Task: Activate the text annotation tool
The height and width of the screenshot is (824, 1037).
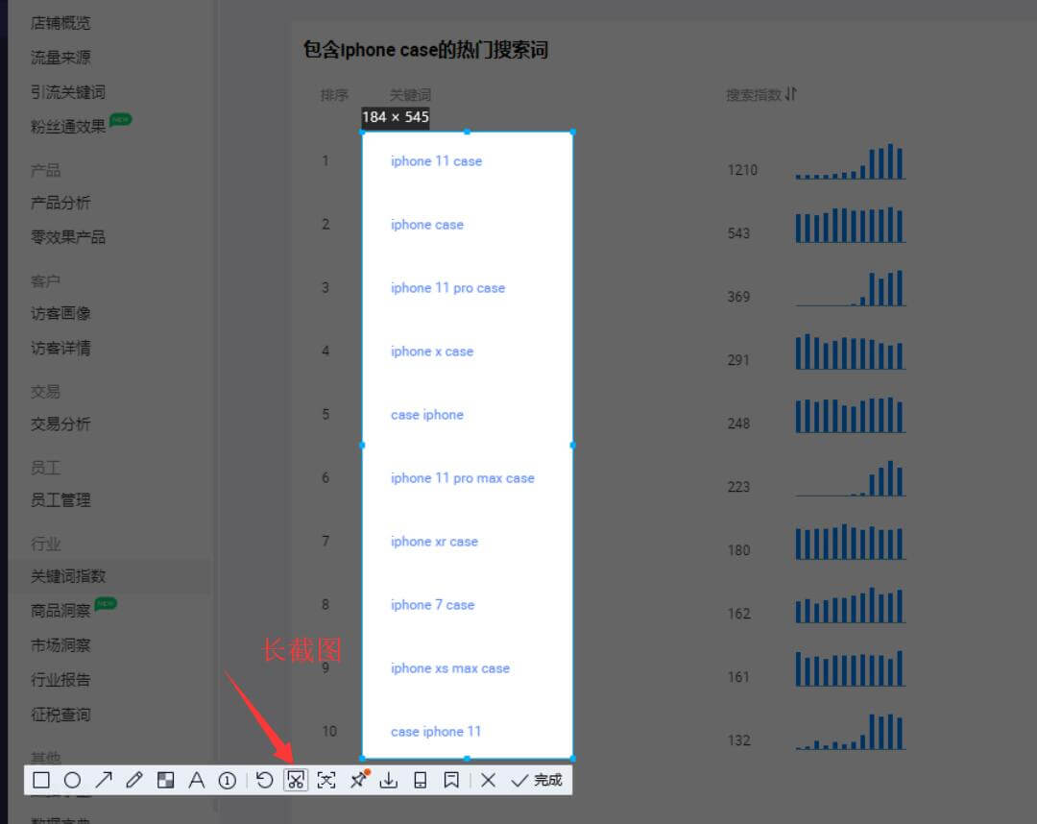Action: pyautogui.click(x=196, y=780)
